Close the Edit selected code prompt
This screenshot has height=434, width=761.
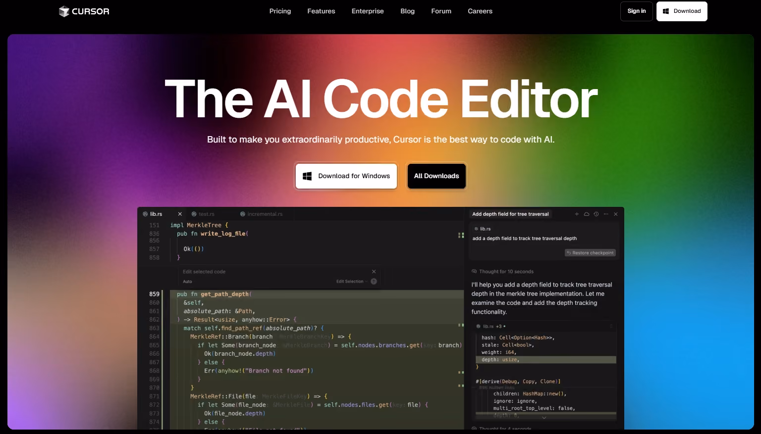(x=374, y=272)
